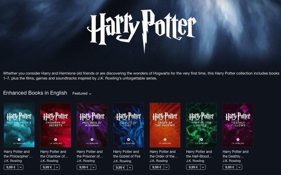Buy Deathly Hallows for 9,99 €
The image size is (281, 175).
[x=230, y=167]
